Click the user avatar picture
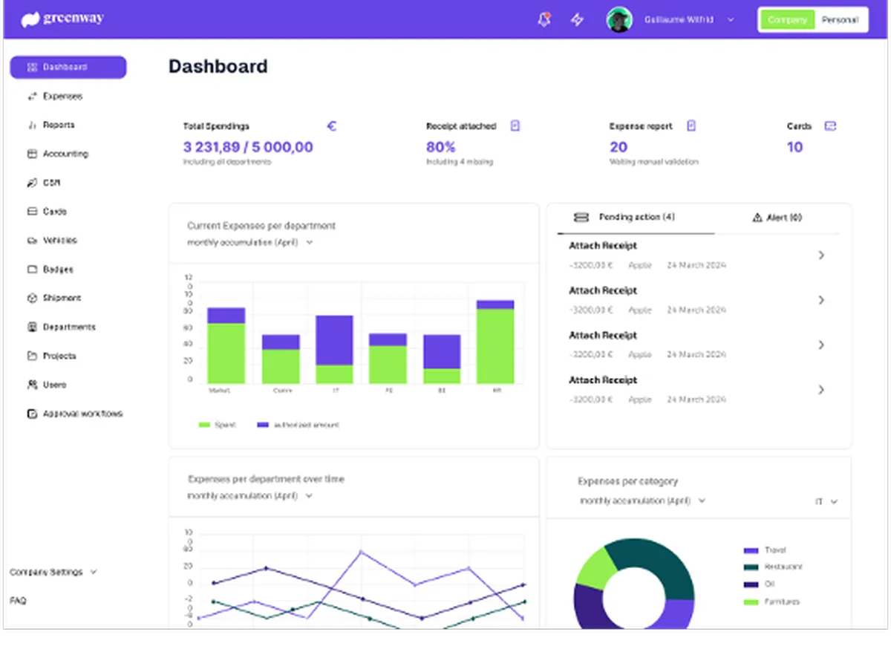Screen dimensions: 891x655 [x=619, y=20]
